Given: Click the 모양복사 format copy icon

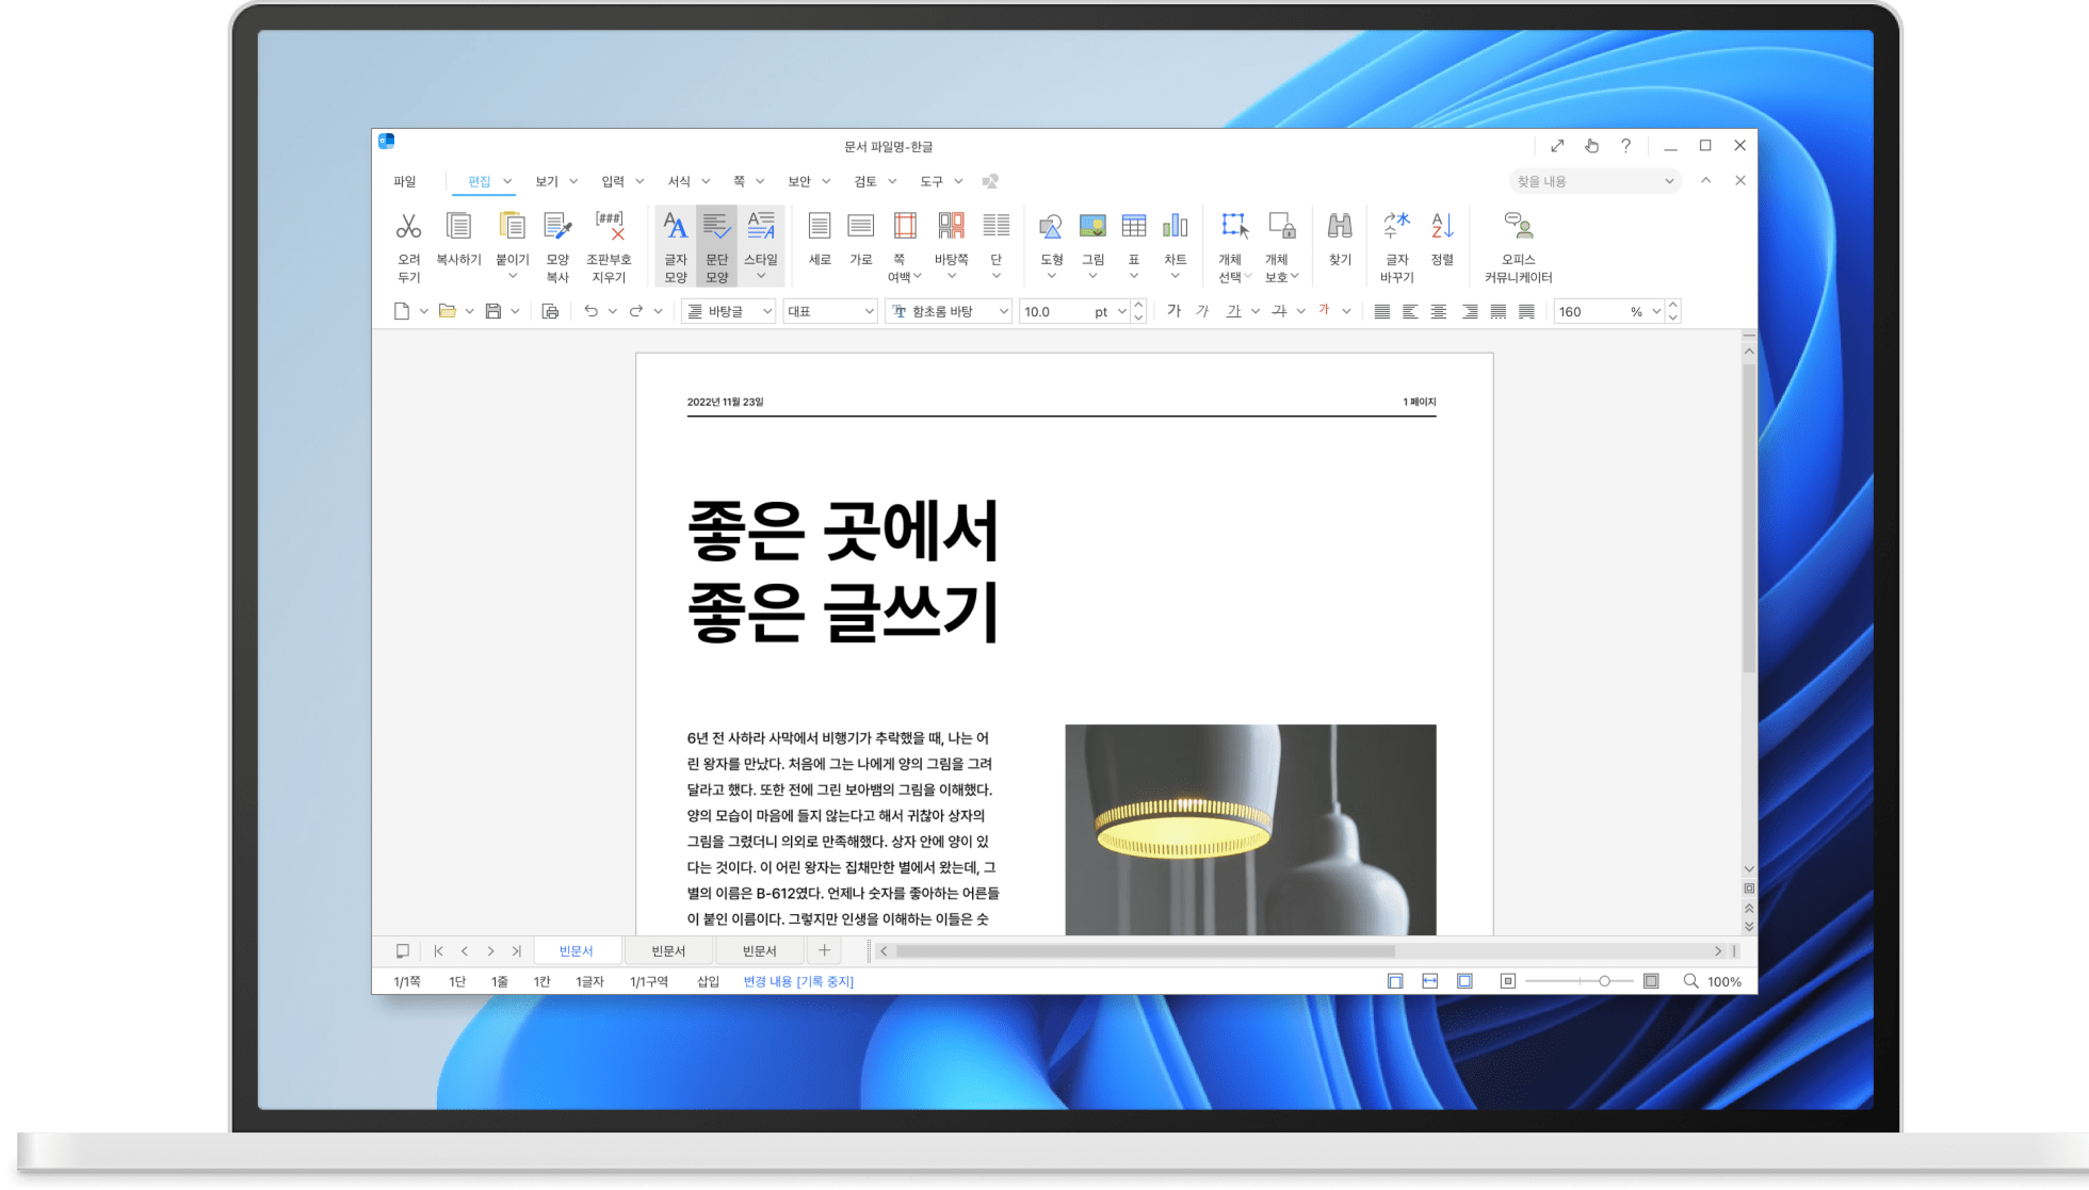Looking at the screenshot, I should pos(557,226).
